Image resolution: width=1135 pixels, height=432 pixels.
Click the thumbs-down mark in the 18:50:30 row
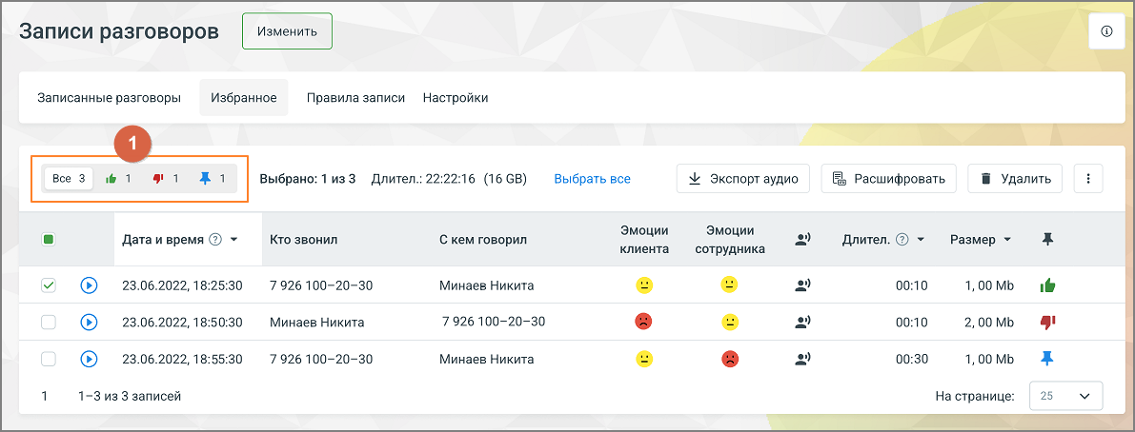pyautogui.click(x=1047, y=323)
